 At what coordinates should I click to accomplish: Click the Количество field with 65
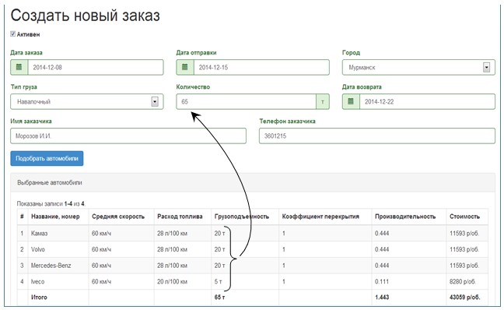click(x=247, y=101)
